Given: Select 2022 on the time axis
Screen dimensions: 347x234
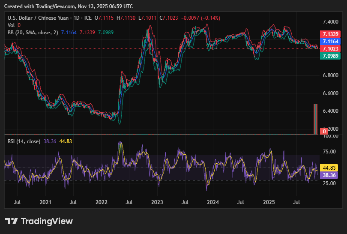Looking at the screenshot, I should tap(101, 201).
